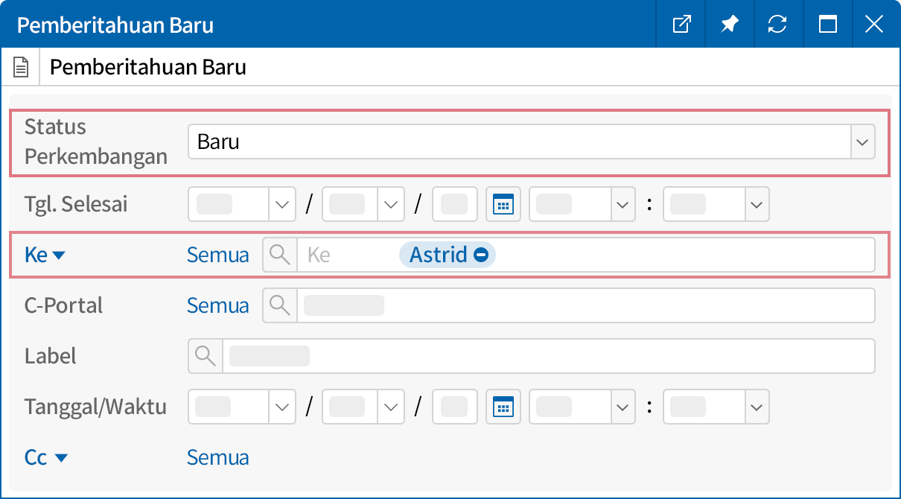901x499 pixels.
Task: Remove Astrid from the Ke field
Action: click(480, 254)
